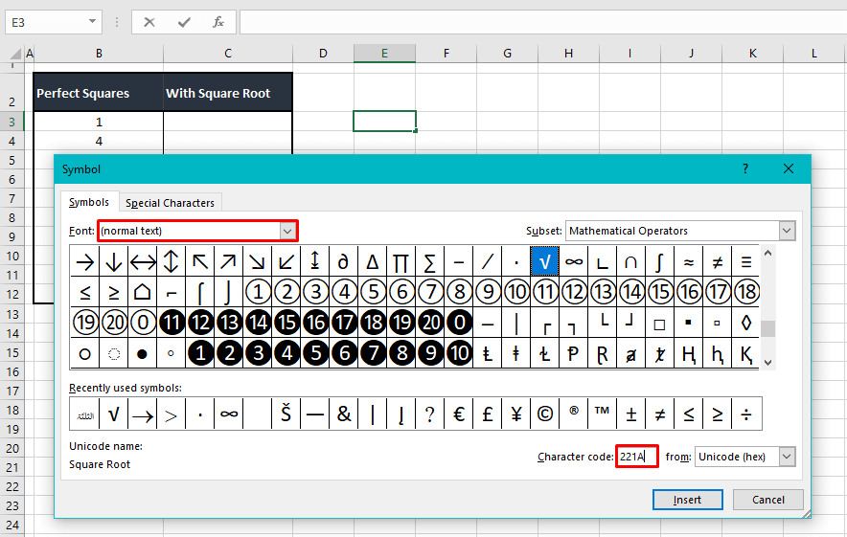Pick the summation sigma symbol

tap(430, 260)
